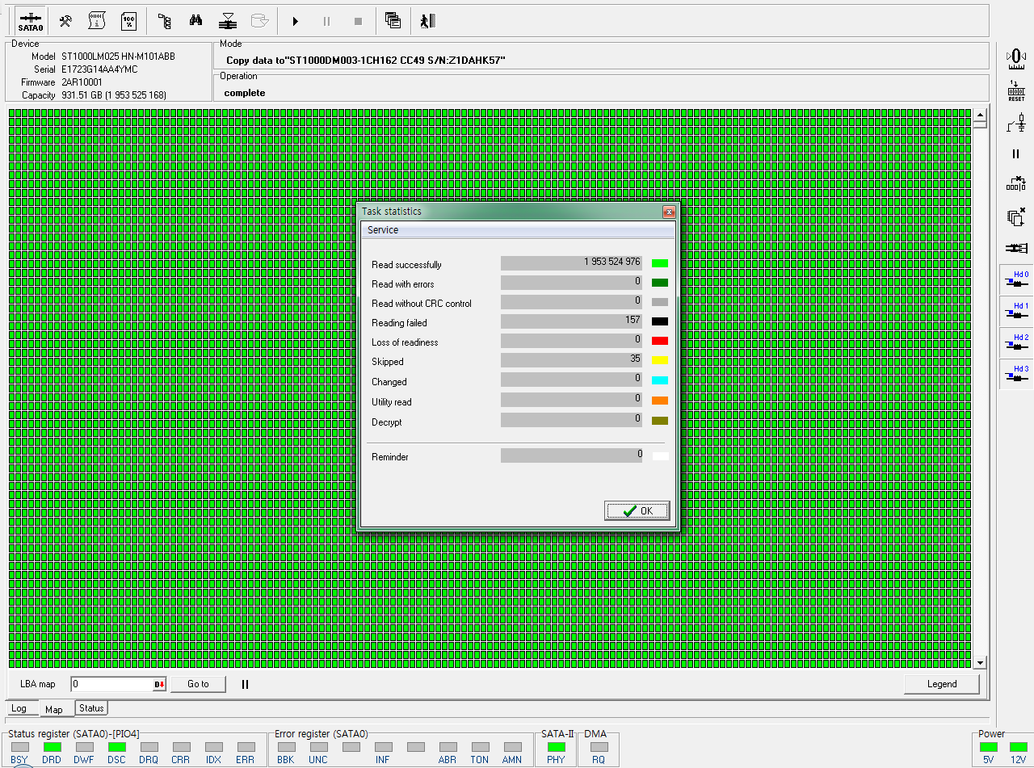Image resolution: width=1034 pixels, height=768 pixels.
Task: Click the binoculars search icon
Action: (x=195, y=21)
